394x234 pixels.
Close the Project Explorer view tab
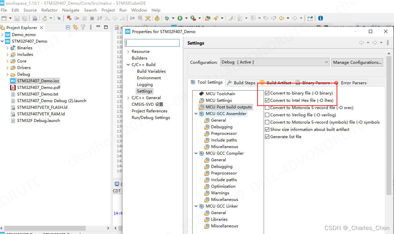tap(41, 28)
